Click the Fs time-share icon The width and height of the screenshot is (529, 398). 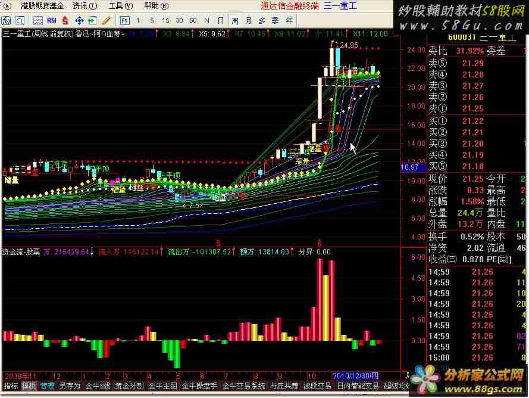tap(124, 21)
